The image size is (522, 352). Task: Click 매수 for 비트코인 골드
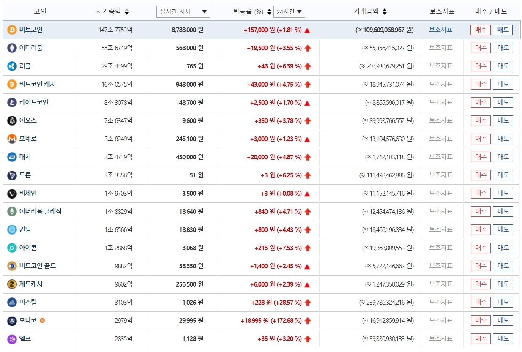481,266
